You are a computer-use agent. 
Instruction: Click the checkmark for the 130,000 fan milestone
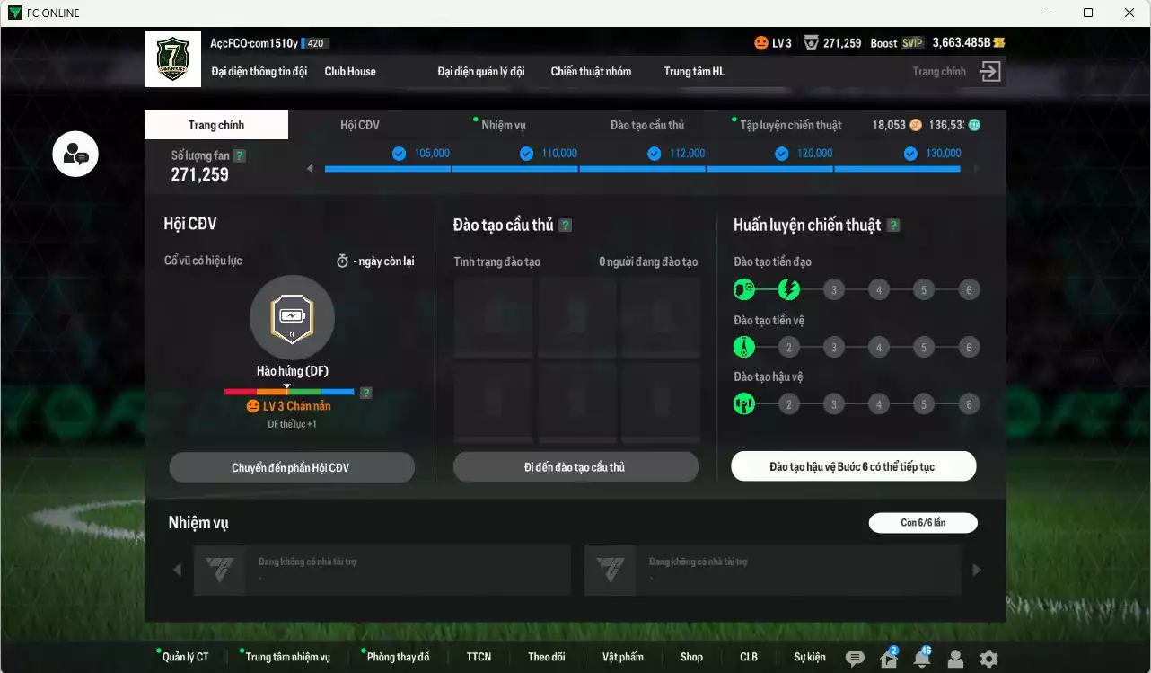912,154
